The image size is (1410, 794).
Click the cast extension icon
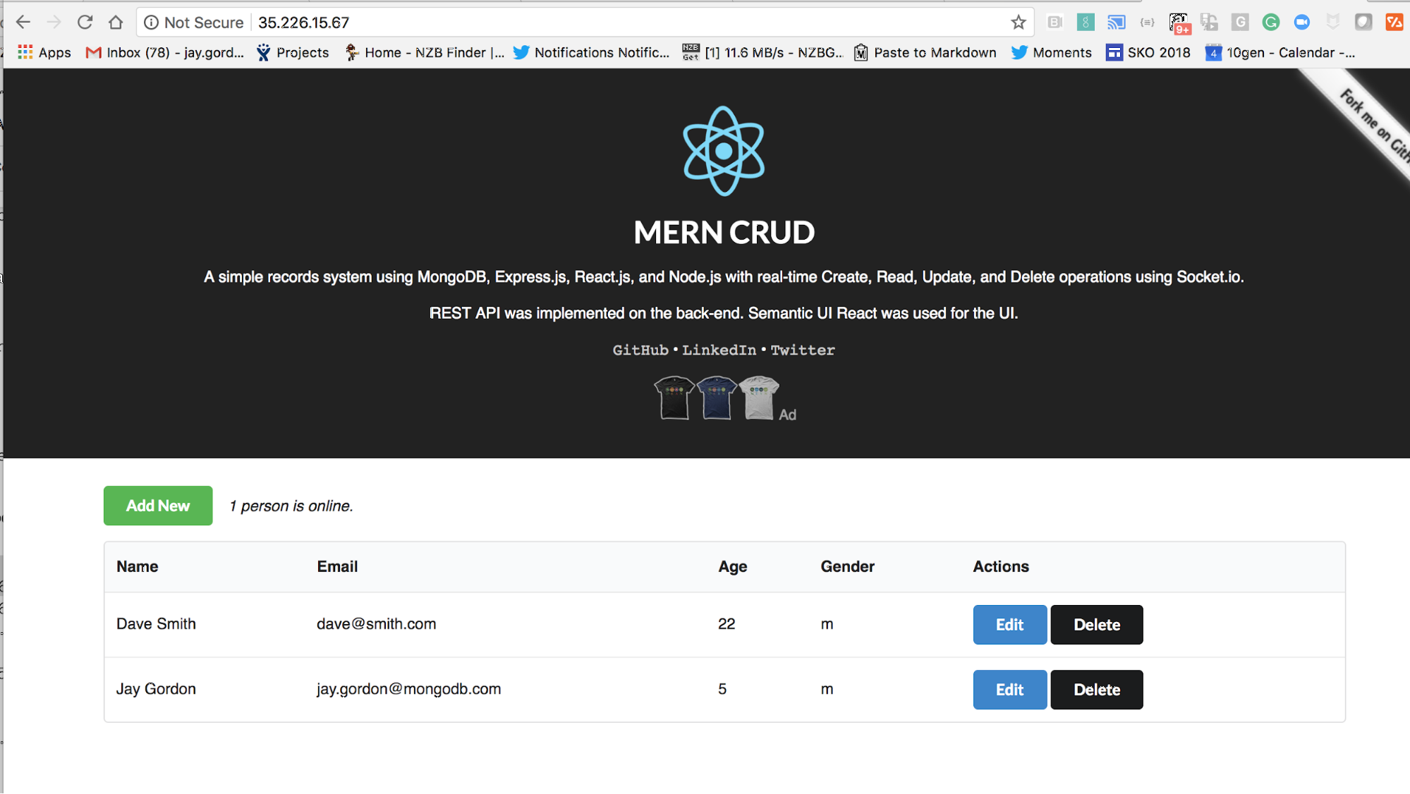click(x=1116, y=23)
